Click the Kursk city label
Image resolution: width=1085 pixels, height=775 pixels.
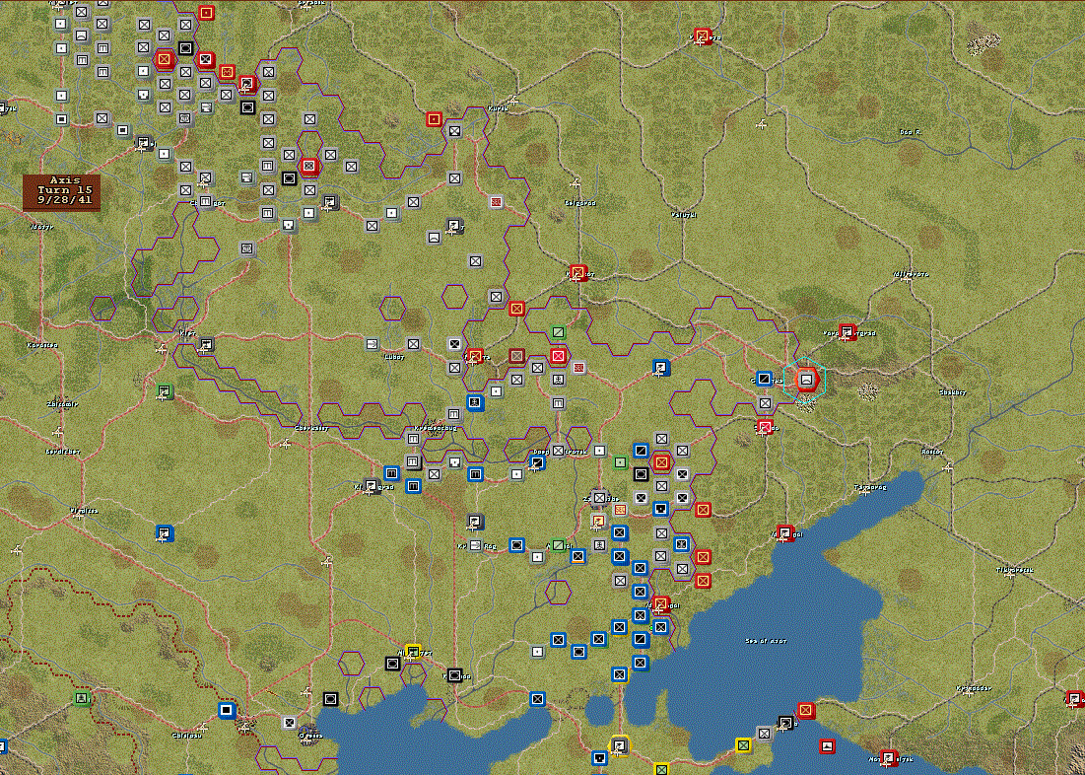[x=498, y=108]
